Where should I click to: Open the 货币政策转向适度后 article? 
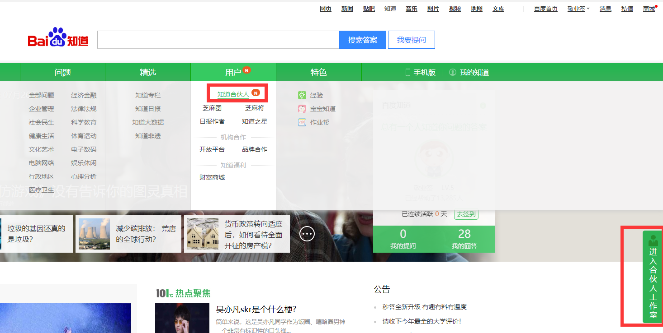(253, 234)
